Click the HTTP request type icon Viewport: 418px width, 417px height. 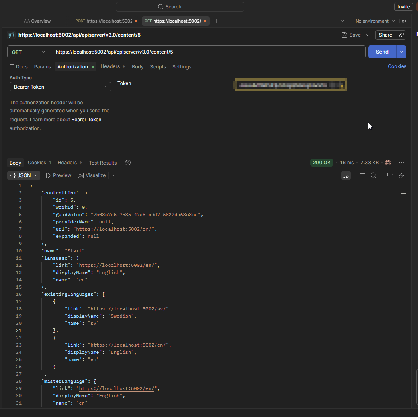coord(11,35)
